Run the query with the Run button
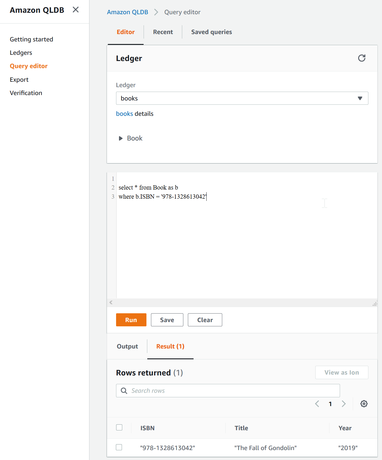The height and width of the screenshot is (460, 382). (131, 320)
